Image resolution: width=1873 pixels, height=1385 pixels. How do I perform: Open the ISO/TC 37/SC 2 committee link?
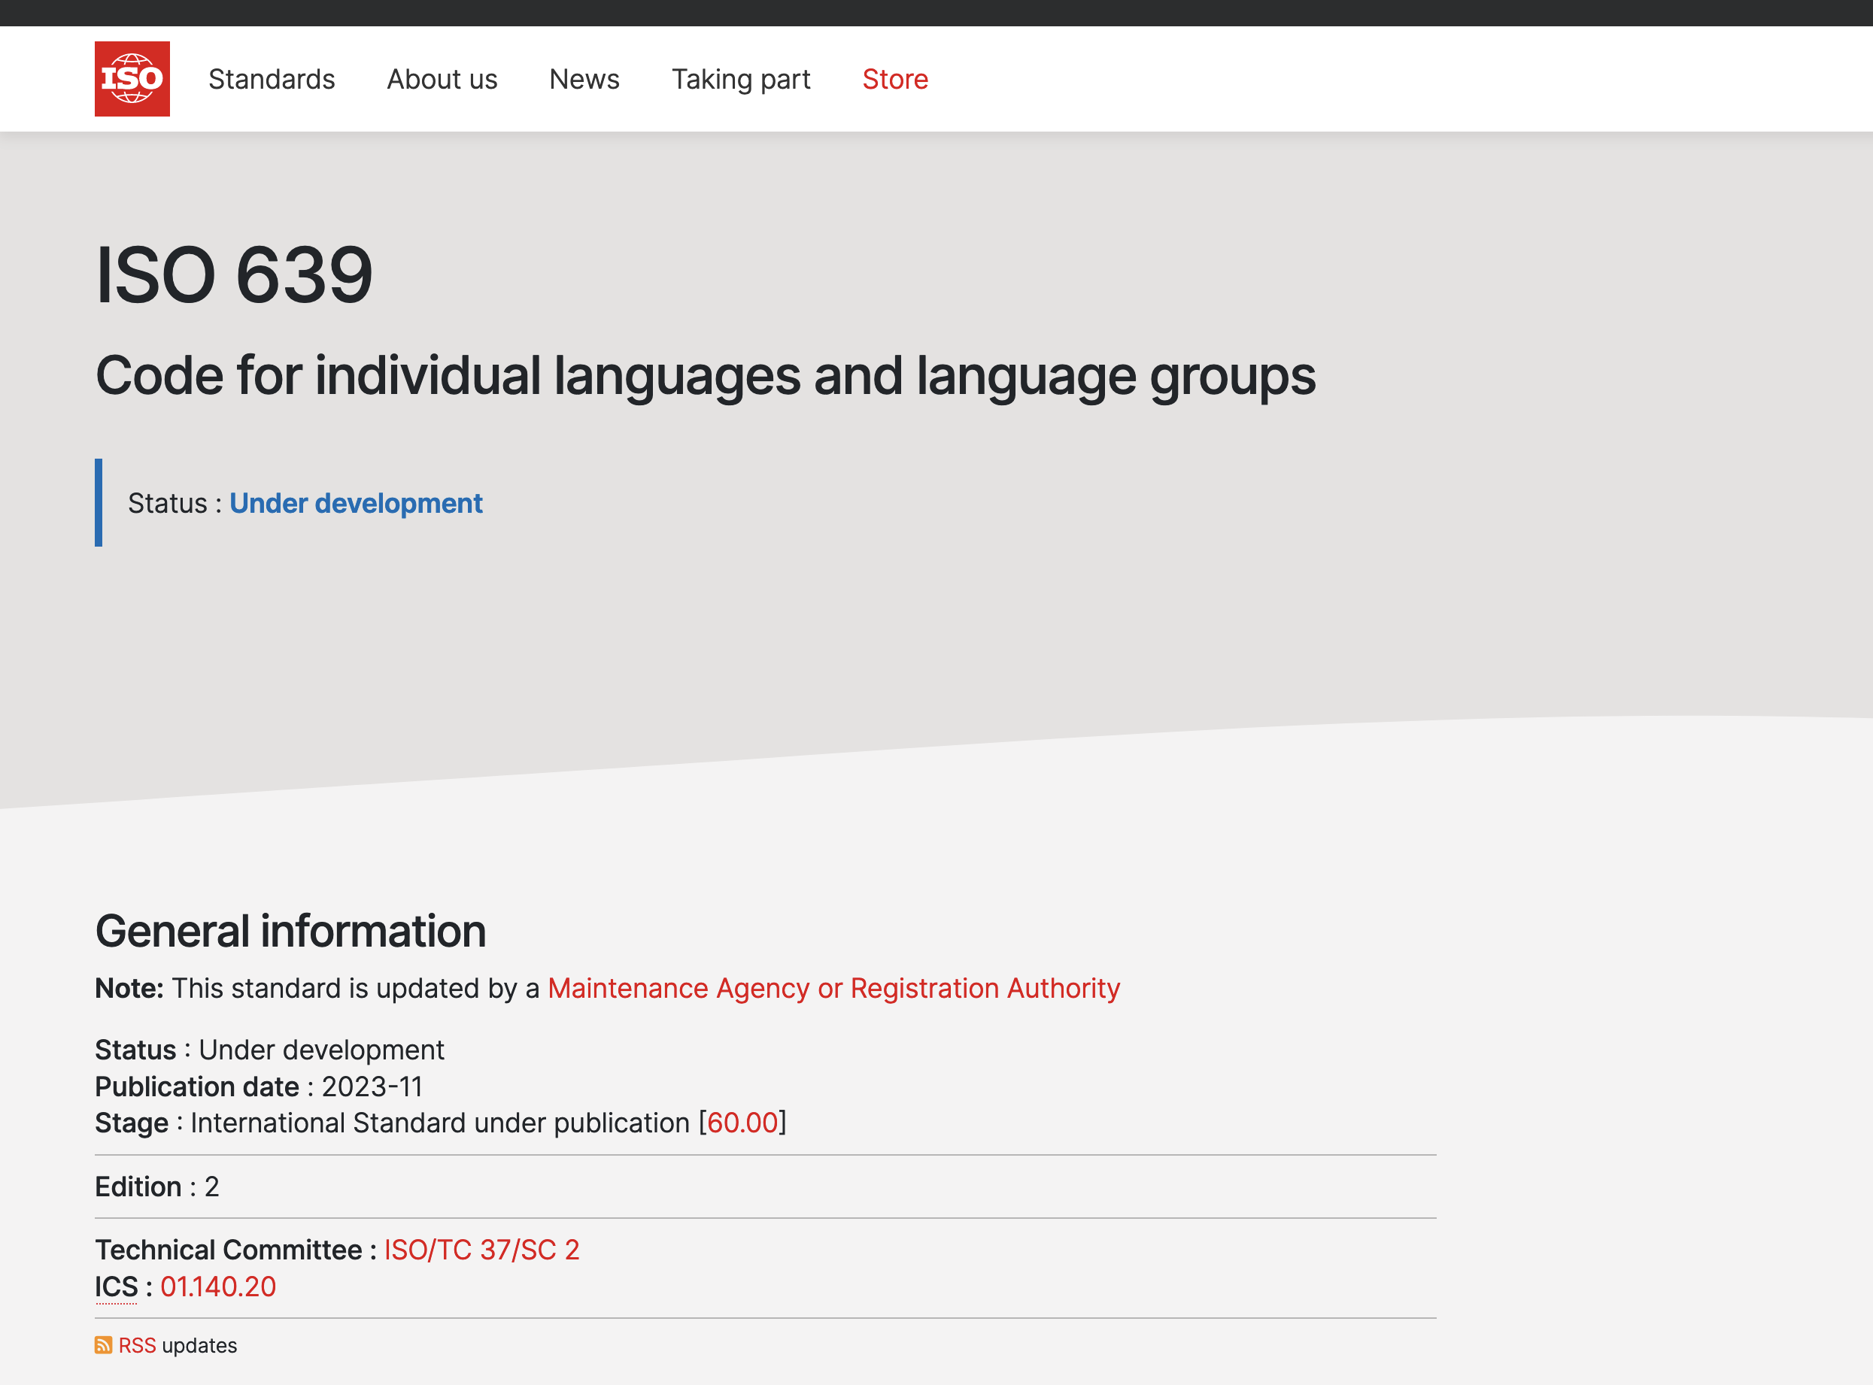click(481, 1250)
